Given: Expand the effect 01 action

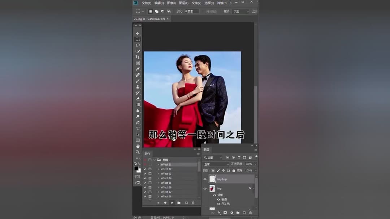Looking at the screenshot, I should pos(158,165).
